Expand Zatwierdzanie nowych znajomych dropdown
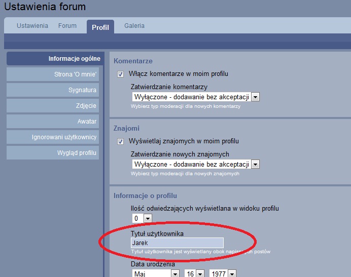Image resolution: width=351 pixels, height=277 pixels. [x=195, y=164]
